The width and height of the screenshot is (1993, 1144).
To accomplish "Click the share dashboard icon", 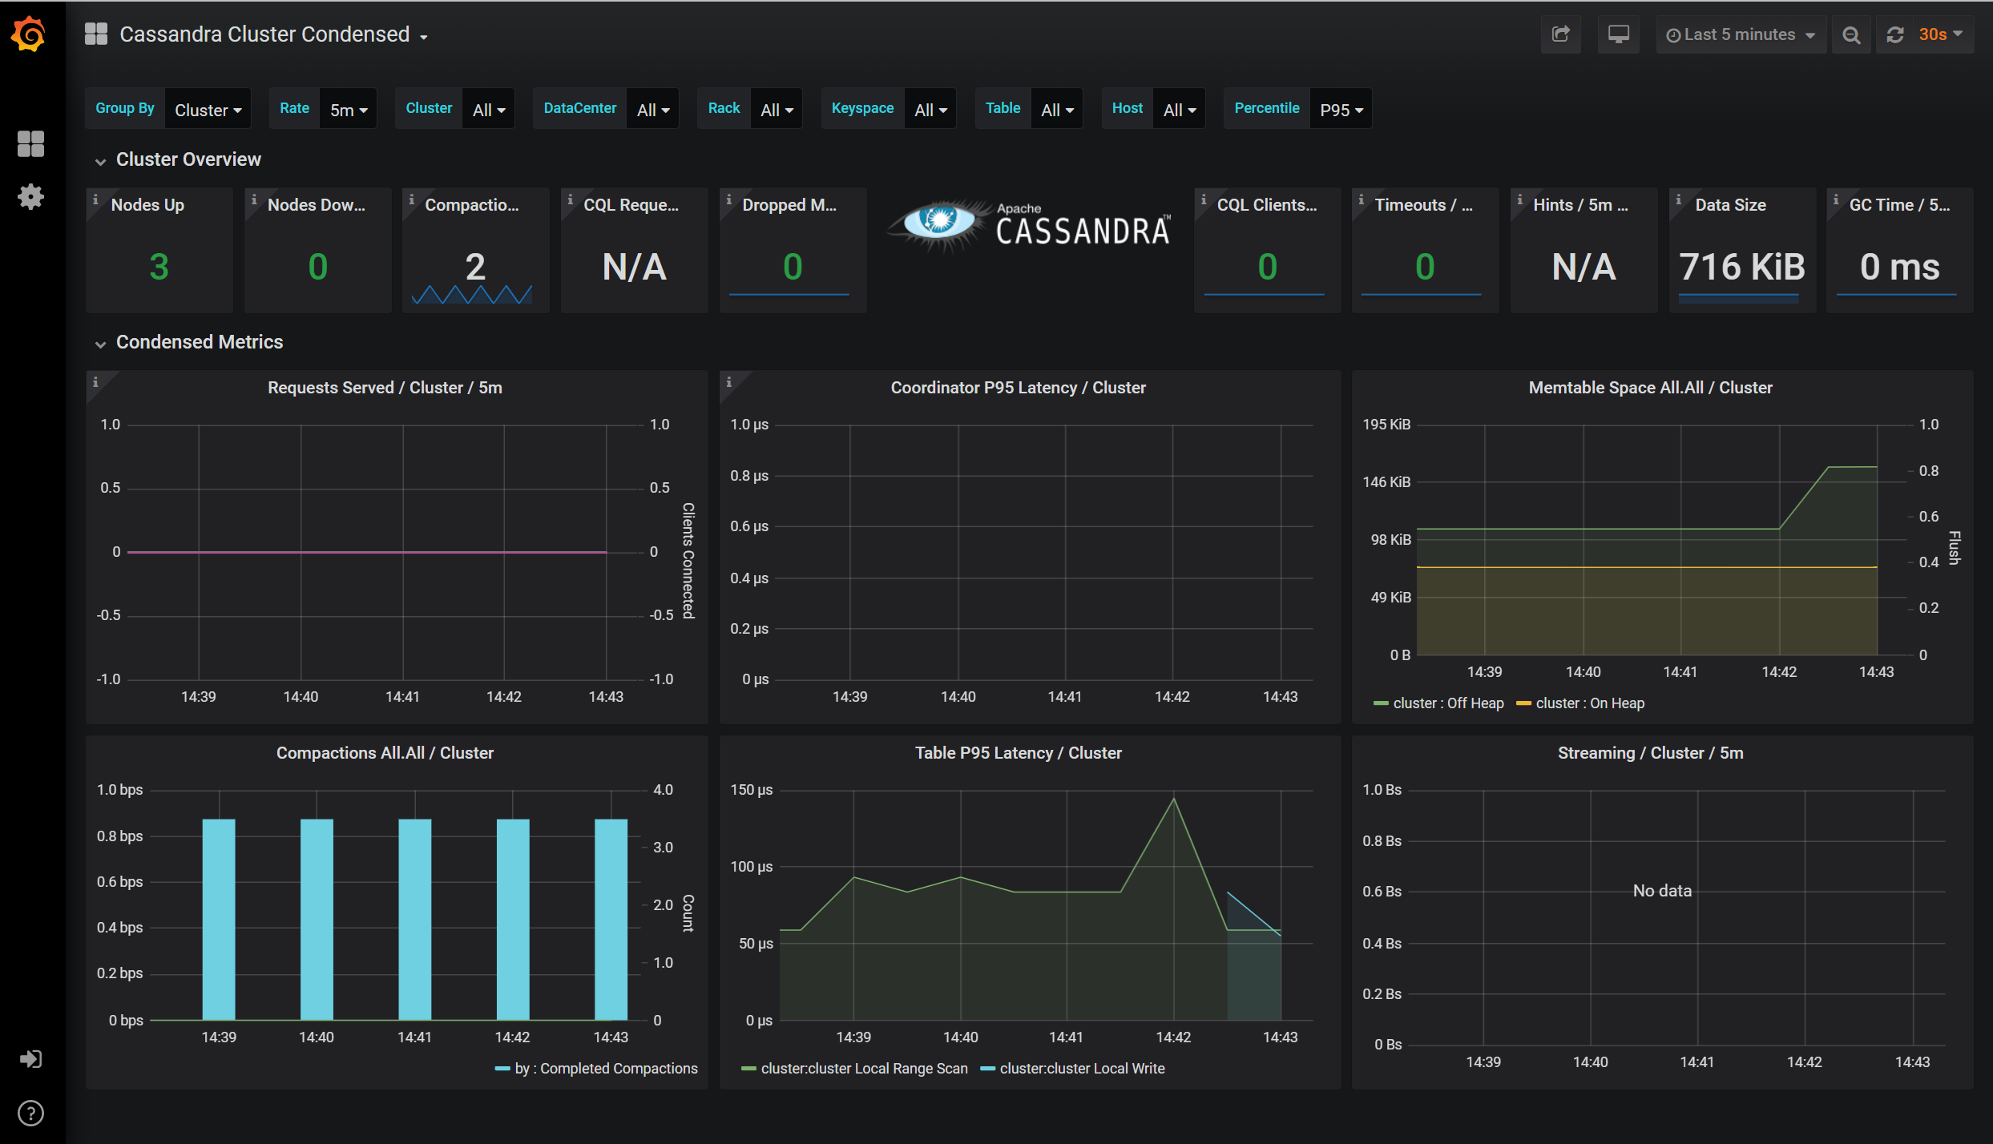I will [1559, 34].
